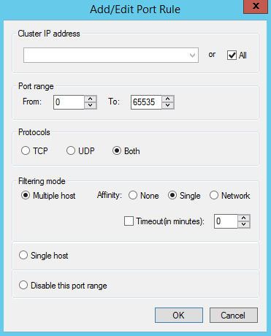This screenshot has height=336, width=271.
Task: Click the OK button
Action: pyautogui.click(x=179, y=316)
